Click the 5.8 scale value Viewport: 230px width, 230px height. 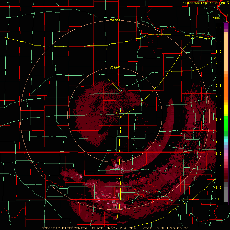218,86
